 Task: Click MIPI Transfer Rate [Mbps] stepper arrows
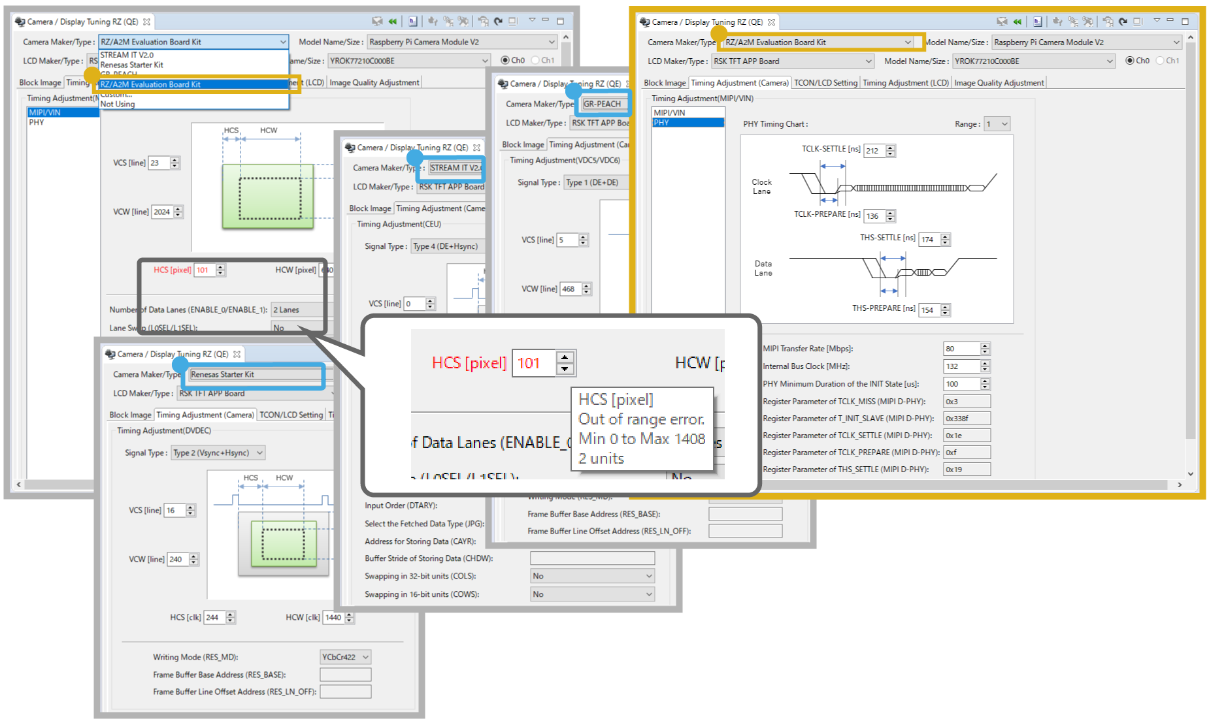pyautogui.click(x=985, y=349)
